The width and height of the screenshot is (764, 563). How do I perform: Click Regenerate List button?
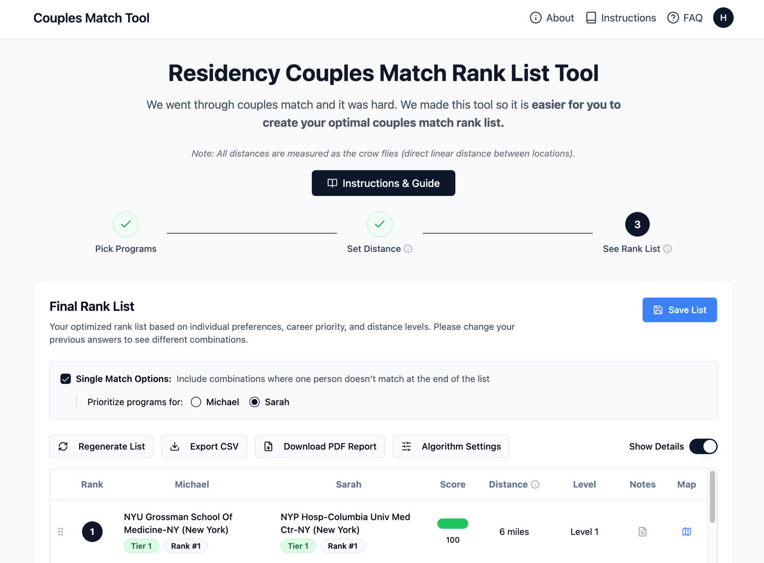tap(101, 446)
